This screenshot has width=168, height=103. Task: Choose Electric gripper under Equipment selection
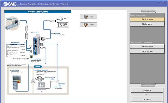tap(147, 24)
